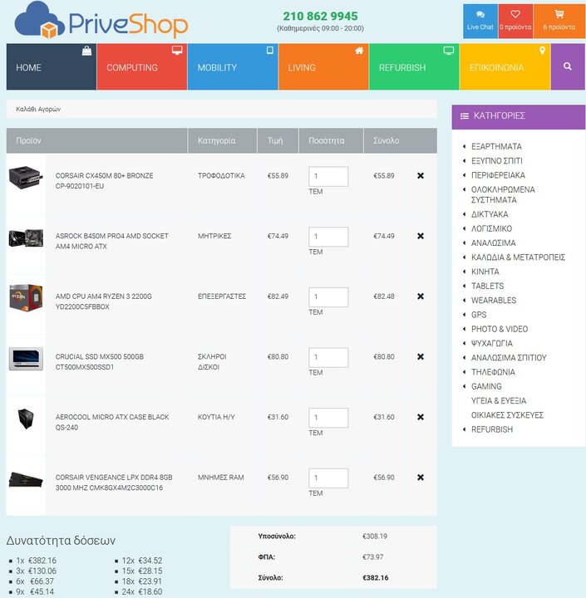Open the ASROCK B450M PRO4 product link

point(112,241)
